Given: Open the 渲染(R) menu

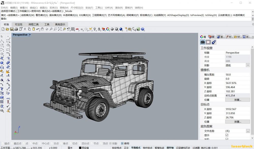Looking at the screenshot, I should click(119, 8).
